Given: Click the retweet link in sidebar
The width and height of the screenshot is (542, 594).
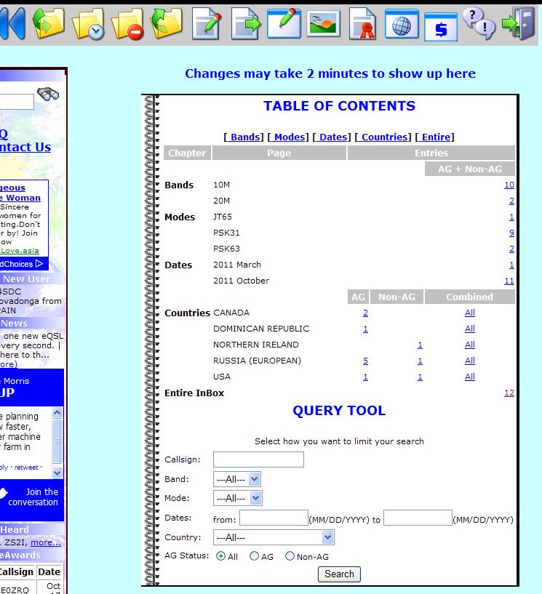Looking at the screenshot, I should click(26, 467).
